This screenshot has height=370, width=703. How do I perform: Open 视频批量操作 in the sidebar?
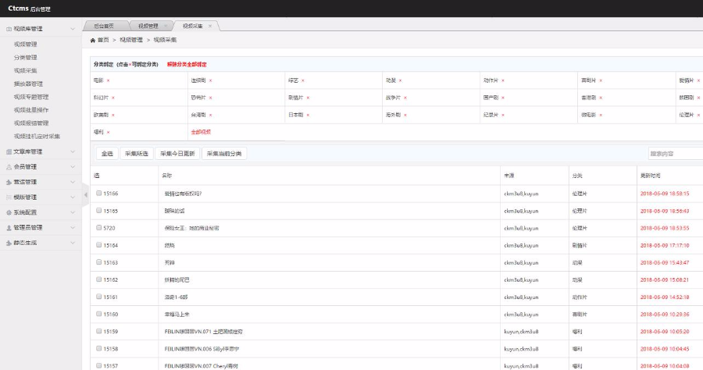pos(31,110)
